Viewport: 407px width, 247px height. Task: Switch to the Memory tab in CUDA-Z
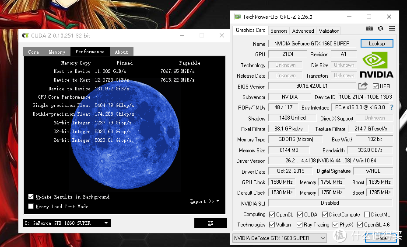57,52
